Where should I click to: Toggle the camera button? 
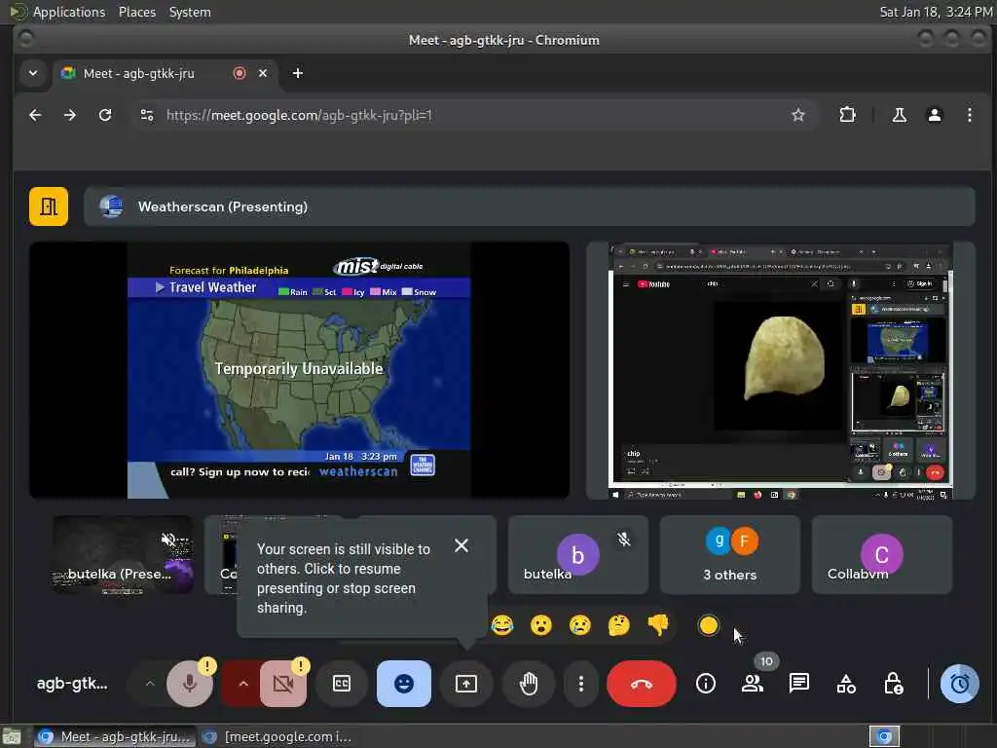coord(283,684)
